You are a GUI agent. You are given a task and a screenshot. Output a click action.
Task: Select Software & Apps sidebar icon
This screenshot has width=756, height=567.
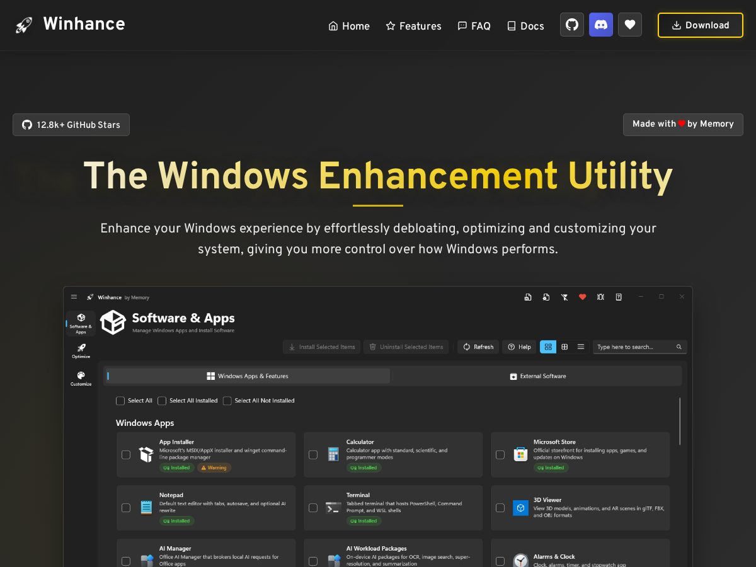tap(81, 323)
